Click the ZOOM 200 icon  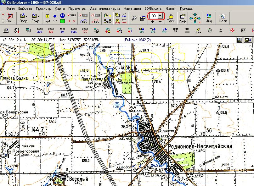coord(39,30)
